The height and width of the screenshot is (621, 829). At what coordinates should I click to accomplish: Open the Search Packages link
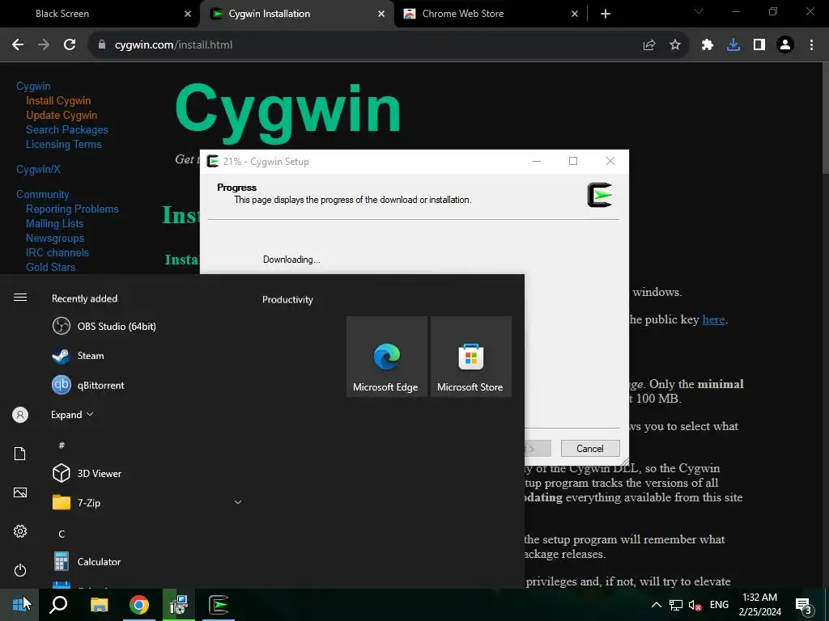coord(66,130)
